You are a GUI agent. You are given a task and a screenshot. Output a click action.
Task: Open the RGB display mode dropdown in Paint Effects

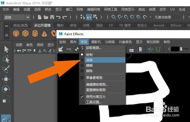point(69,49)
